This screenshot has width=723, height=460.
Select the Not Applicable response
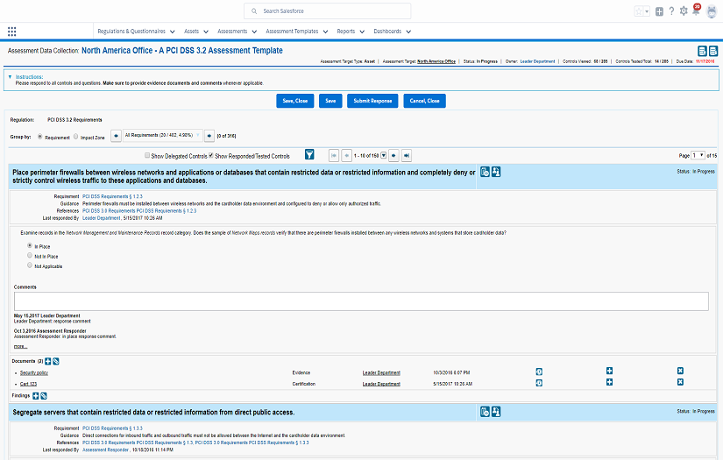click(x=30, y=265)
